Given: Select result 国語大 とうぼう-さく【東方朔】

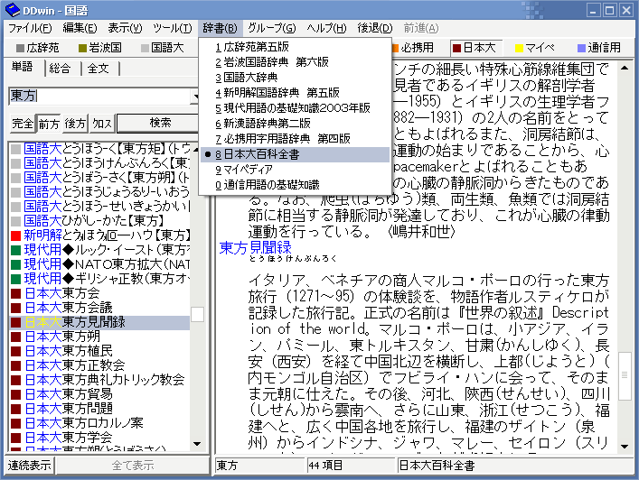Looking at the screenshot, I should click(x=99, y=178).
